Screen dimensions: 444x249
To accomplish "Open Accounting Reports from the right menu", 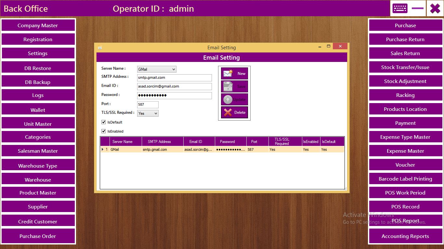I will 405,236.
